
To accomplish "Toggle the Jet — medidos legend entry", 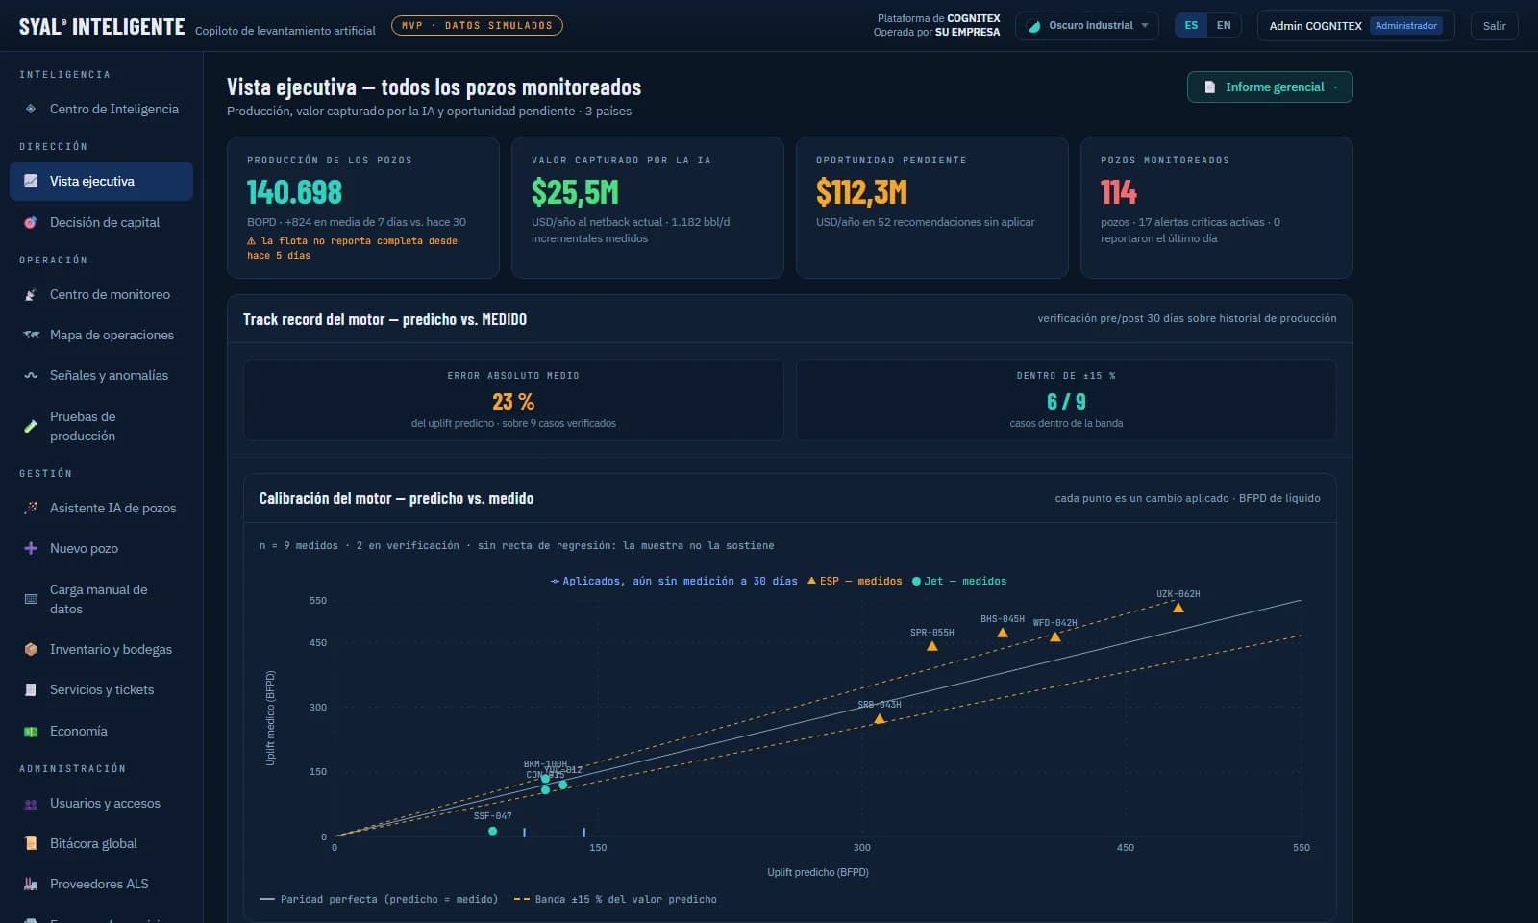I will (x=959, y=581).
